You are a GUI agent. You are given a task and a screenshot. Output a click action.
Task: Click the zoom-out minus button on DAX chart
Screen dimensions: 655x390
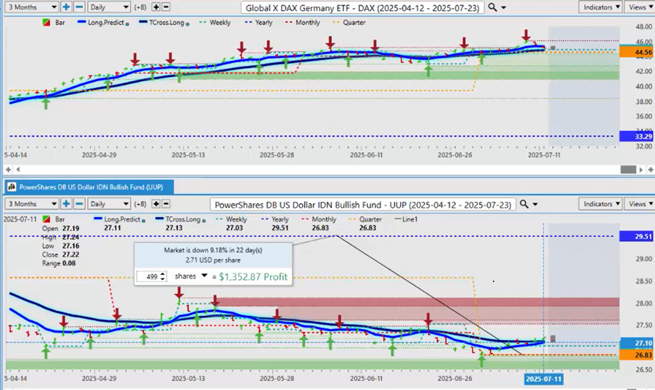79,7
